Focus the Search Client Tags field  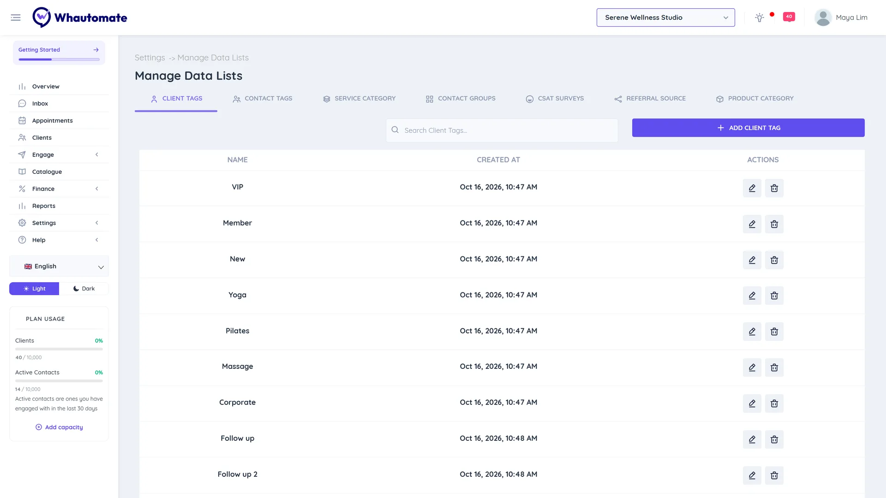[x=502, y=130]
